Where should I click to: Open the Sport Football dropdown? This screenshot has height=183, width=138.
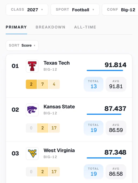[x=75, y=10]
